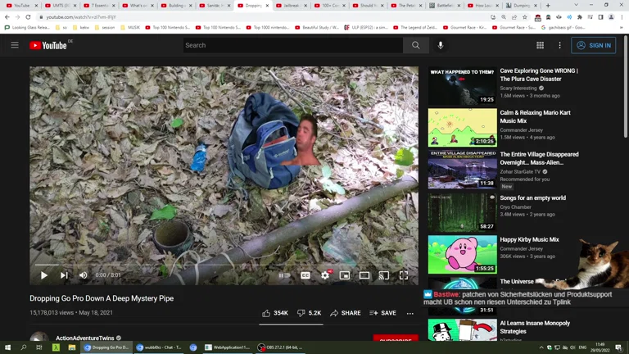Screen dimensions: 629x354
Task: Open the Scary Interesting channel
Action: (518, 88)
